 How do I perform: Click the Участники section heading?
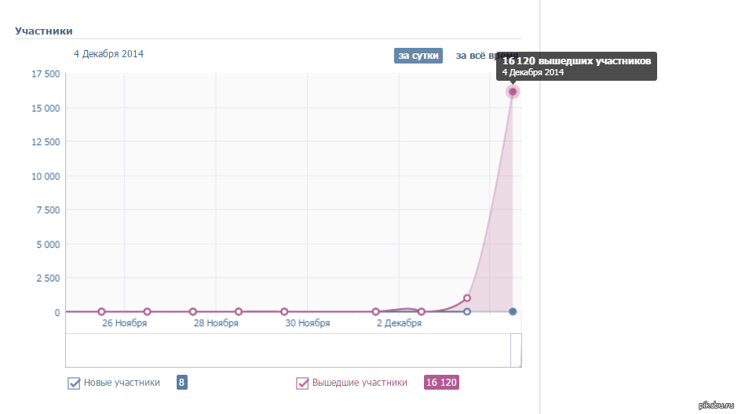(44, 31)
